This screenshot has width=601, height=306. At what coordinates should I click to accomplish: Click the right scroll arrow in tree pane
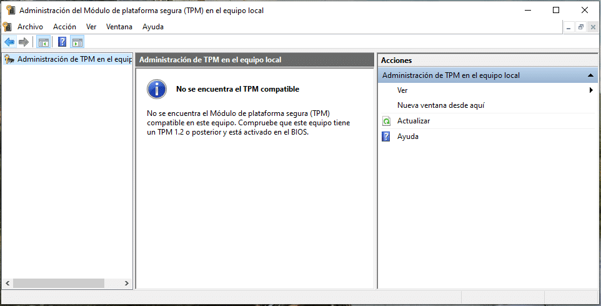click(x=127, y=283)
